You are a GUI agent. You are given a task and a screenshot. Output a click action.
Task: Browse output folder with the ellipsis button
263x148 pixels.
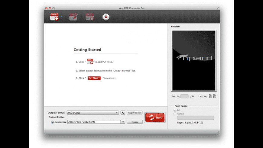(123, 122)
